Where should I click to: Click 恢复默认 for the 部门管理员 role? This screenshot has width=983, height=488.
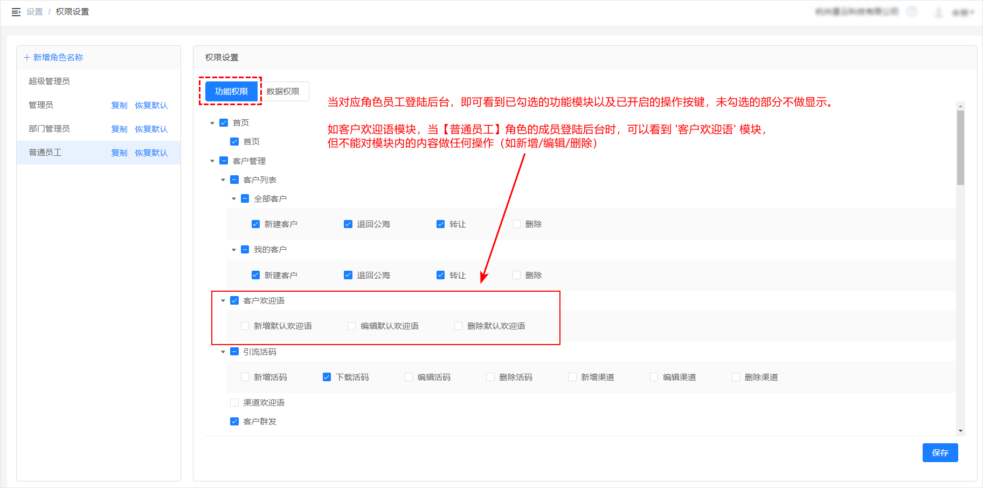click(x=151, y=129)
